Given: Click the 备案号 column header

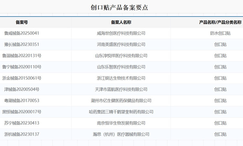Looking at the screenshot, I should (x=22, y=22).
